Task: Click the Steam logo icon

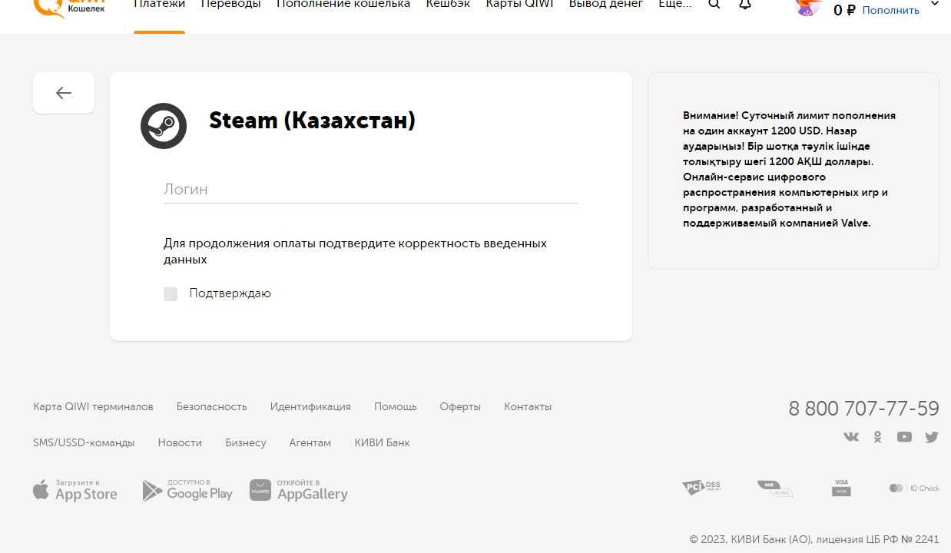Action: 164,126
